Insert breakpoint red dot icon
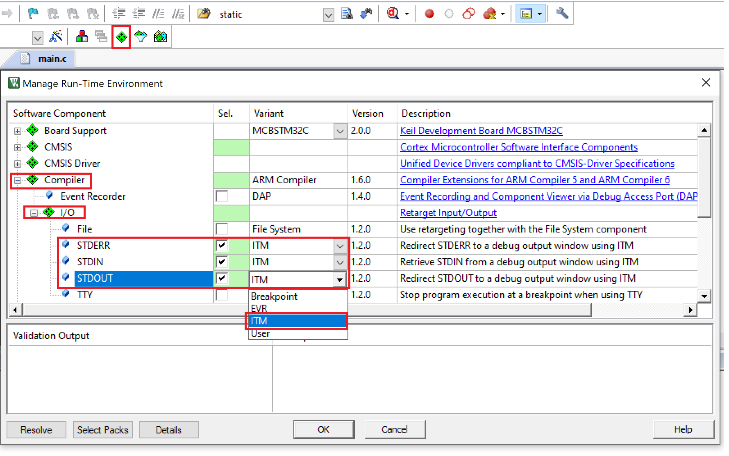The width and height of the screenshot is (729, 456). coord(429,14)
